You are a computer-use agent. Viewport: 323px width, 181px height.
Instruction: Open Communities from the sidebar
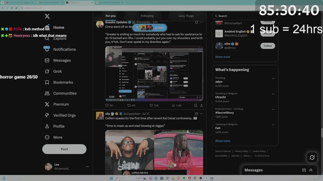tap(61, 93)
